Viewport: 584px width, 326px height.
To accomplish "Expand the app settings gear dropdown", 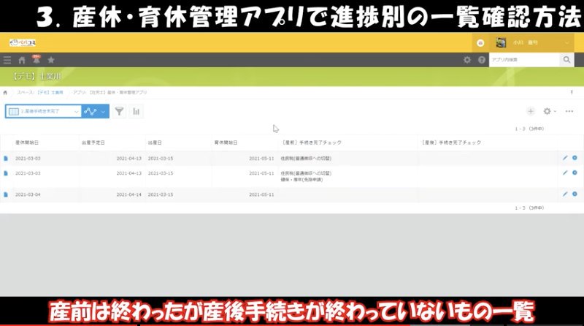I will (549, 111).
